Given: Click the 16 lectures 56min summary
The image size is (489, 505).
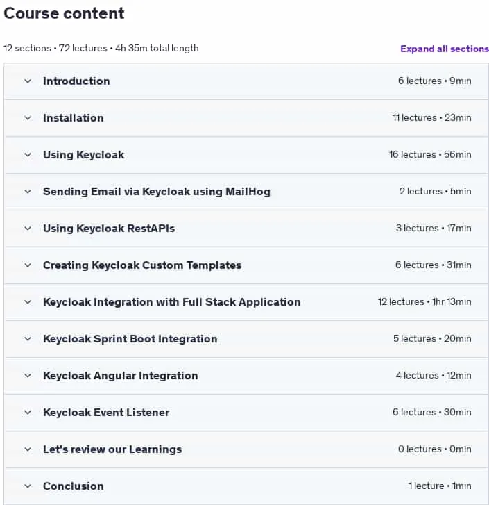Looking at the screenshot, I should (430, 155).
